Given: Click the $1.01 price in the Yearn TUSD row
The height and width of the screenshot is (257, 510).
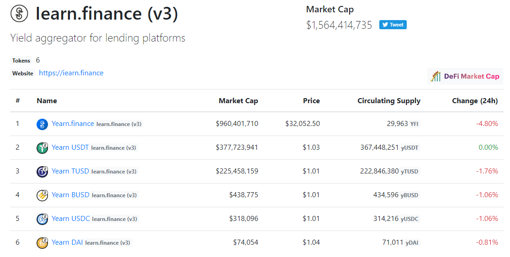Looking at the screenshot, I should click(311, 171).
